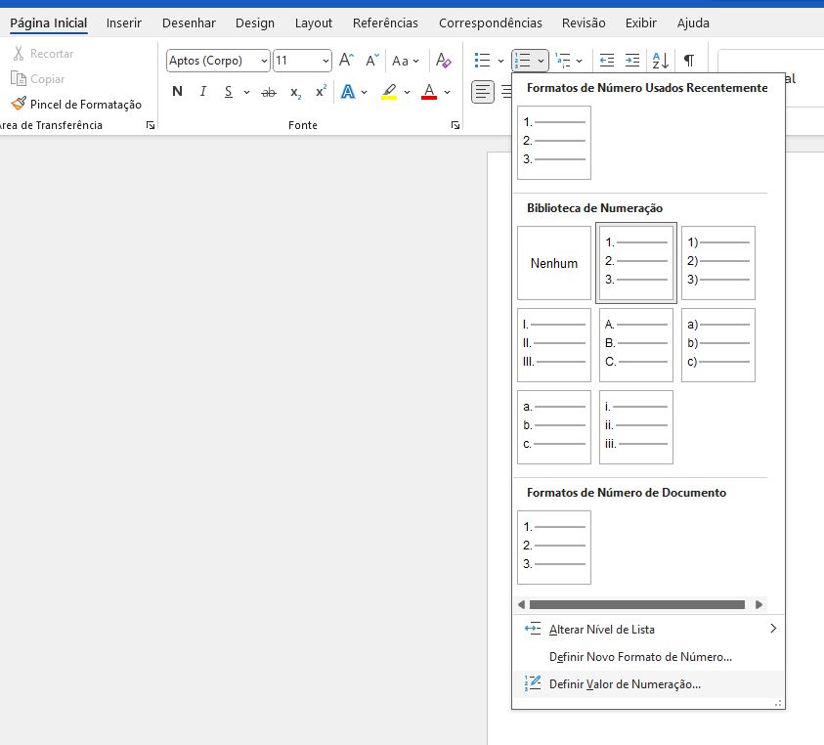The width and height of the screenshot is (824, 745).
Task: Select uppercase Roman I. II. III. format
Action: tap(554, 345)
